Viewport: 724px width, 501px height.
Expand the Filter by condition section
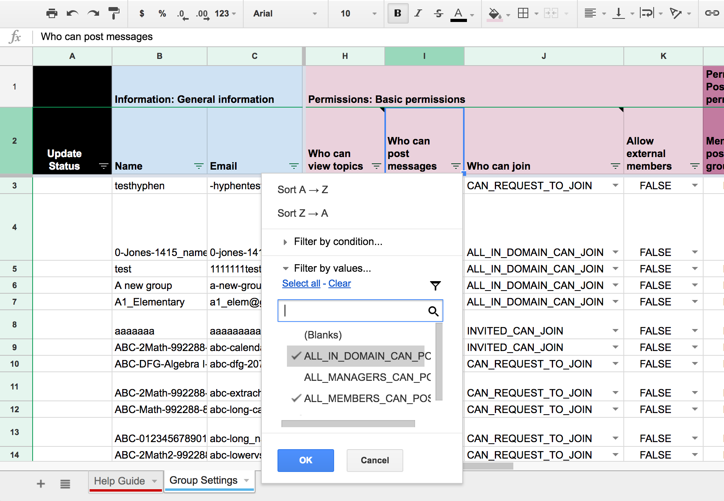(x=338, y=242)
